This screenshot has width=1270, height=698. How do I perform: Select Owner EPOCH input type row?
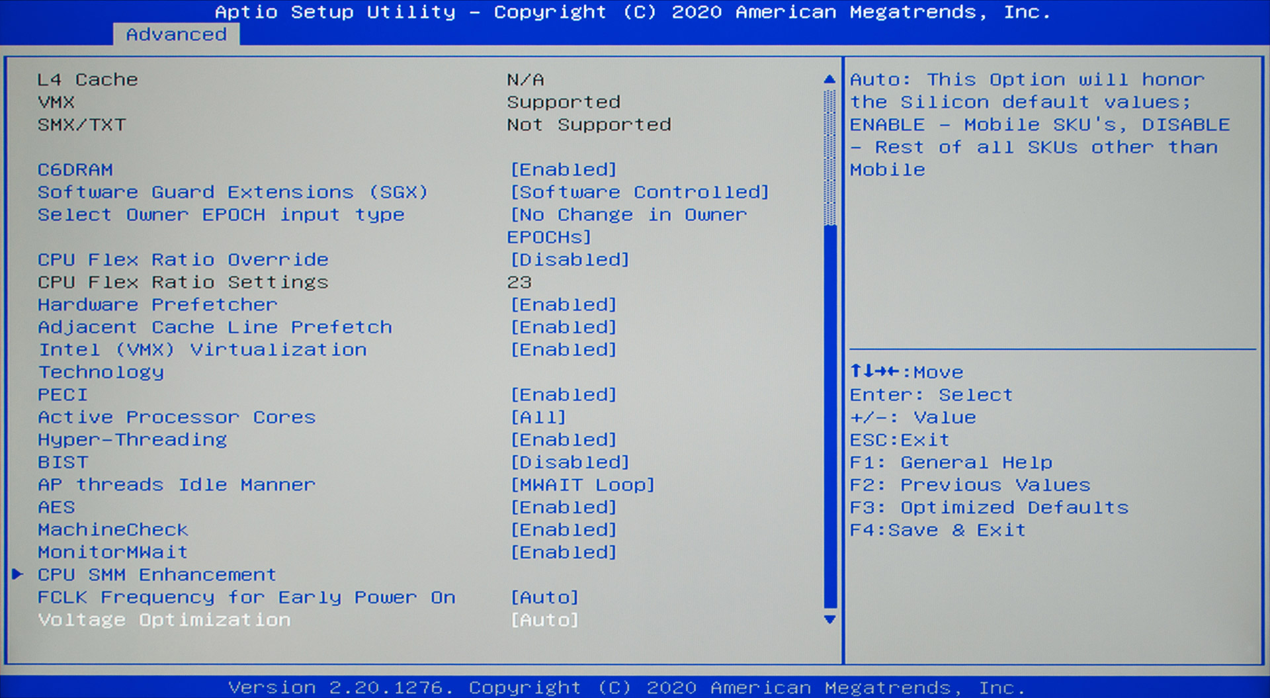221,215
